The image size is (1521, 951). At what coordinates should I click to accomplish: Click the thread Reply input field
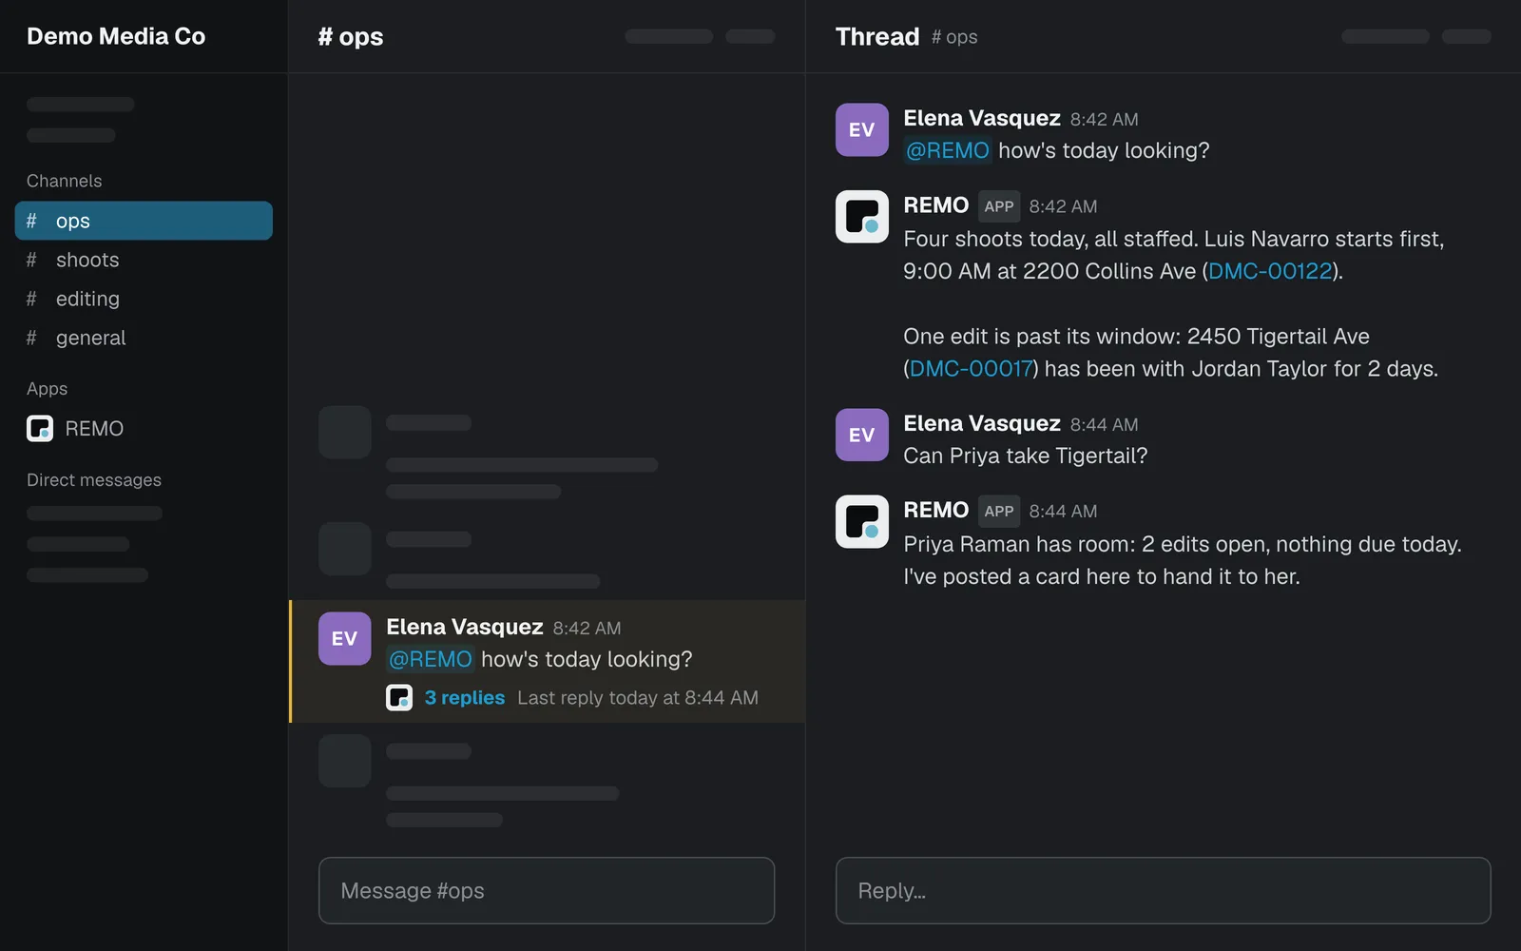click(x=1163, y=891)
